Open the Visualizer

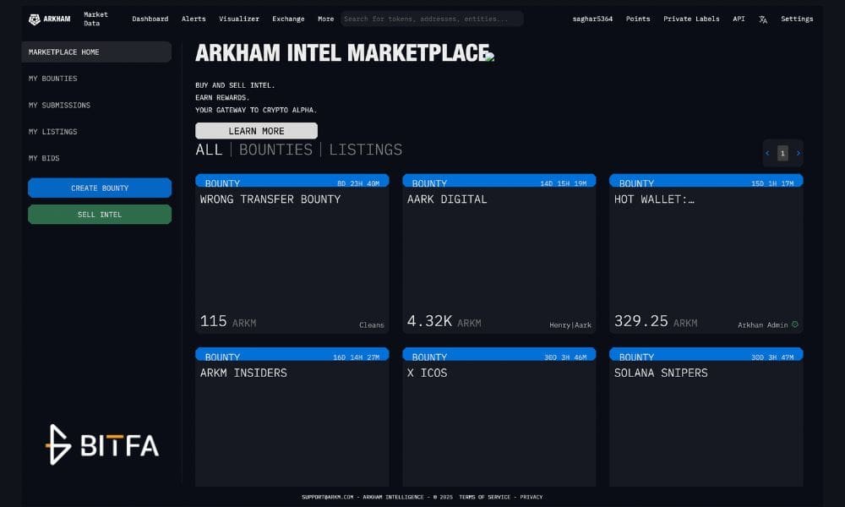(x=239, y=19)
